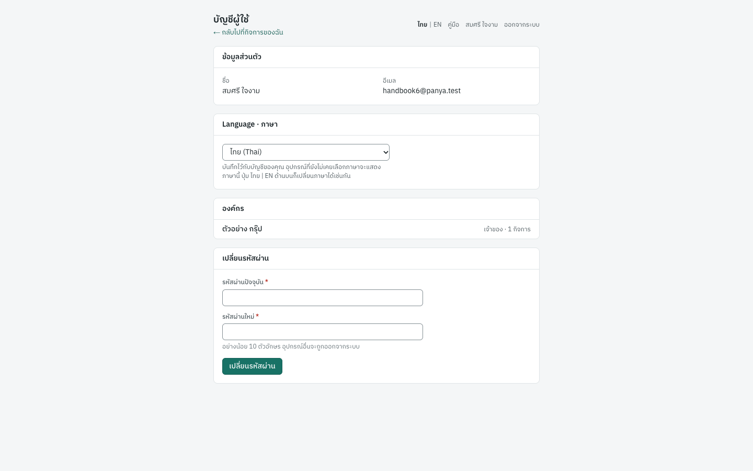The height and width of the screenshot is (471, 753).
Task: Select the handbook6@panya.test email text
Action: click(x=421, y=91)
